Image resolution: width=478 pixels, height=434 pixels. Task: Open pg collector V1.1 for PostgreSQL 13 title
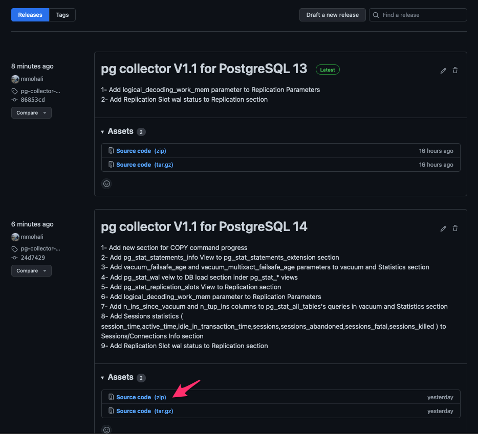tap(204, 69)
